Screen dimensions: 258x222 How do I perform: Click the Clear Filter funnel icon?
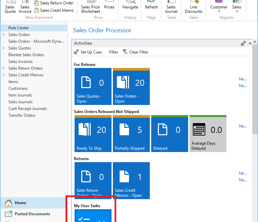[x=125, y=52]
